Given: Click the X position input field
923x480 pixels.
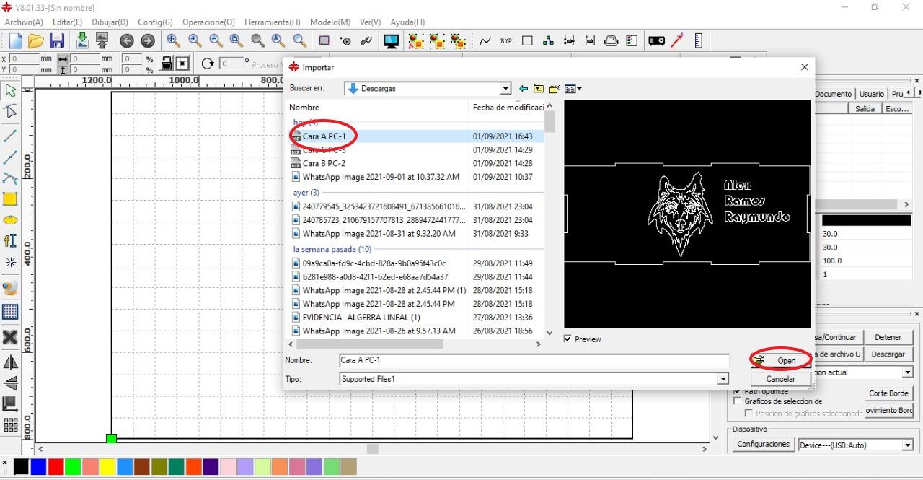Looking at the screenshot, I should click(x=24, y=59).
